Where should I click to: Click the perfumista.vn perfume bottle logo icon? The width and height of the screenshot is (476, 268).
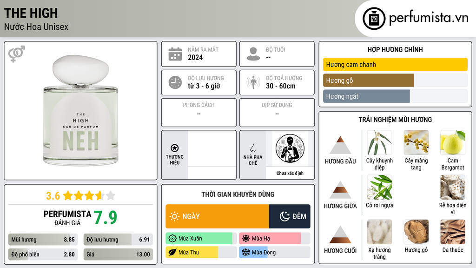click(x=374, y=19)
